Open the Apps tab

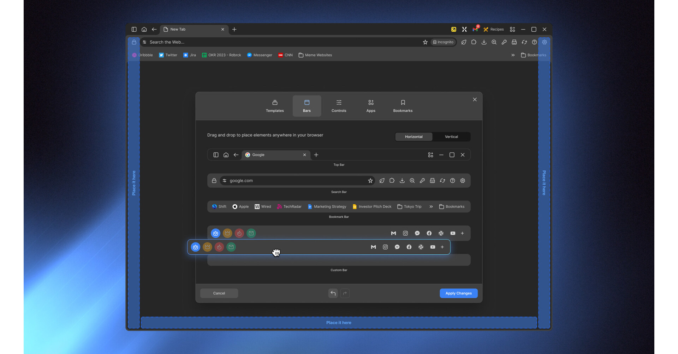click(370, 106)
